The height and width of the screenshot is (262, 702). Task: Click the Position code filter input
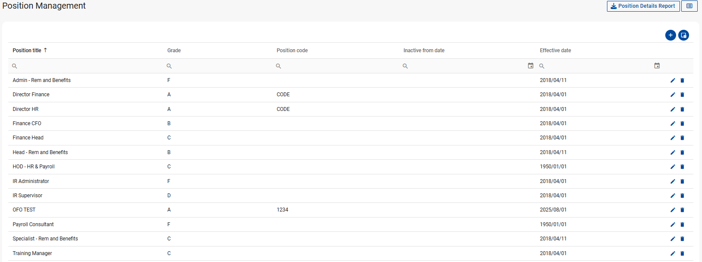(337, 66)
